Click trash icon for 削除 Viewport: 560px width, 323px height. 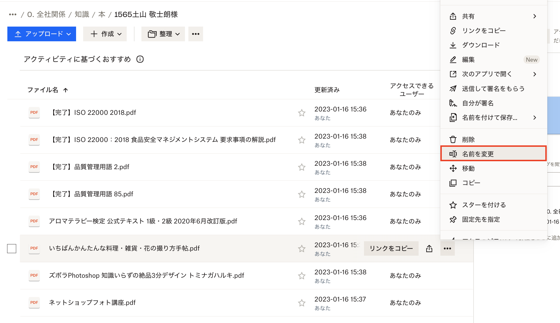pyautogui.click(x=453, y=139)
